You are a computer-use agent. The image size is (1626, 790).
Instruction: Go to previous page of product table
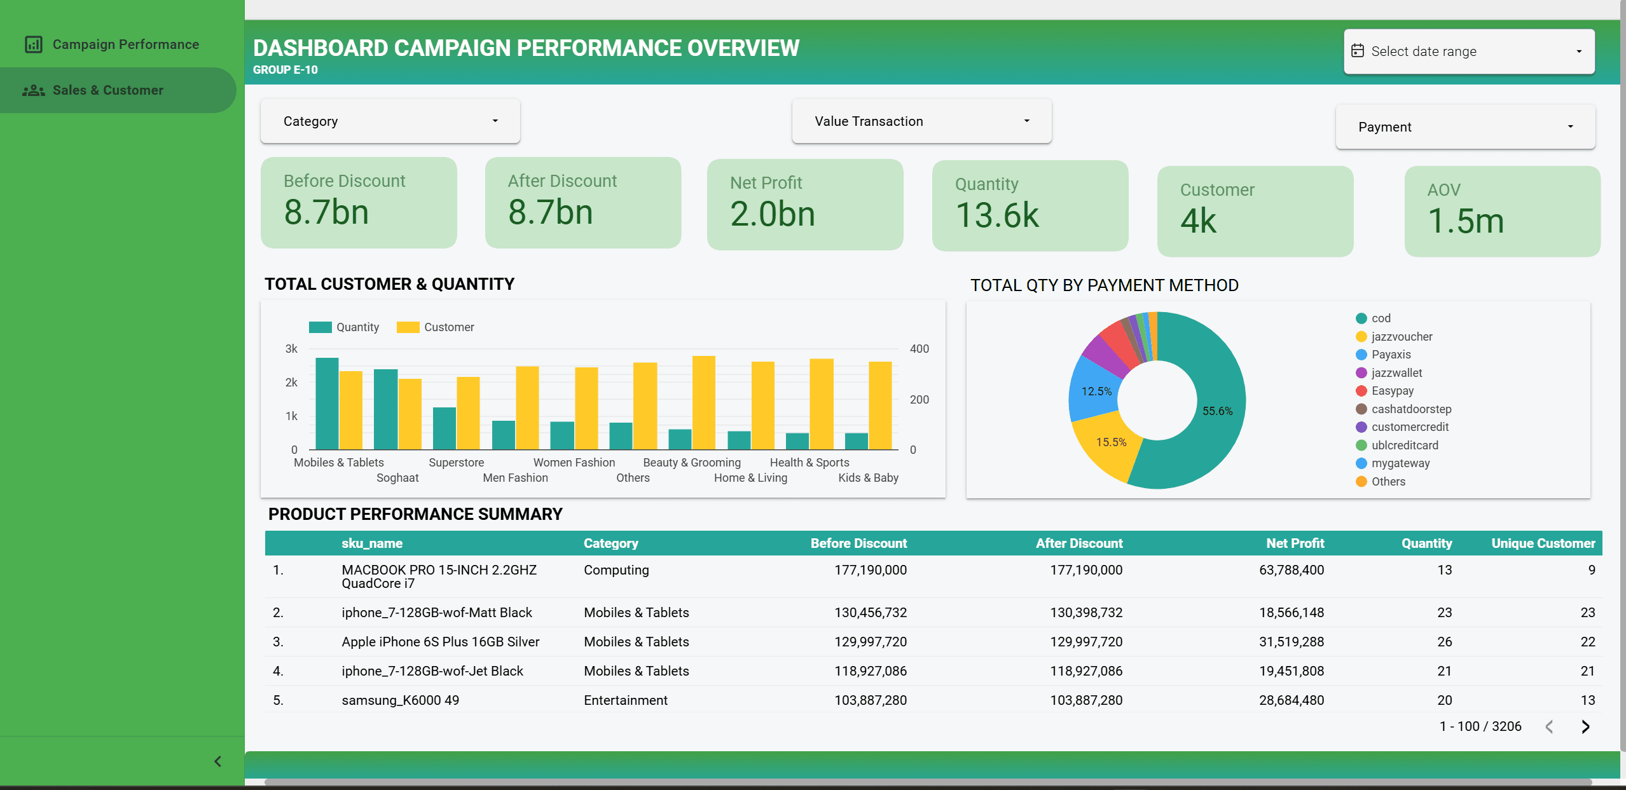point(1549,726)
